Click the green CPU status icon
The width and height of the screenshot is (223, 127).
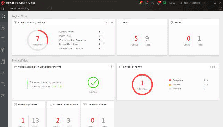click(165, 3)
